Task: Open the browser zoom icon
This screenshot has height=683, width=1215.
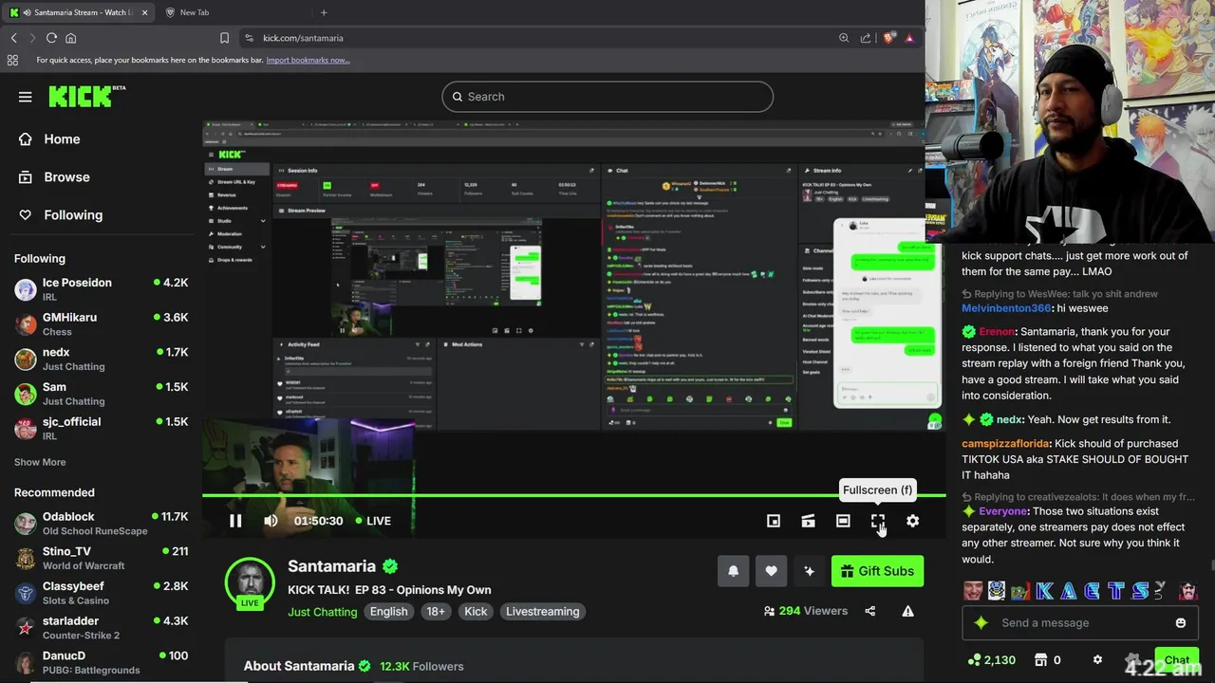Action: point(844,38)
